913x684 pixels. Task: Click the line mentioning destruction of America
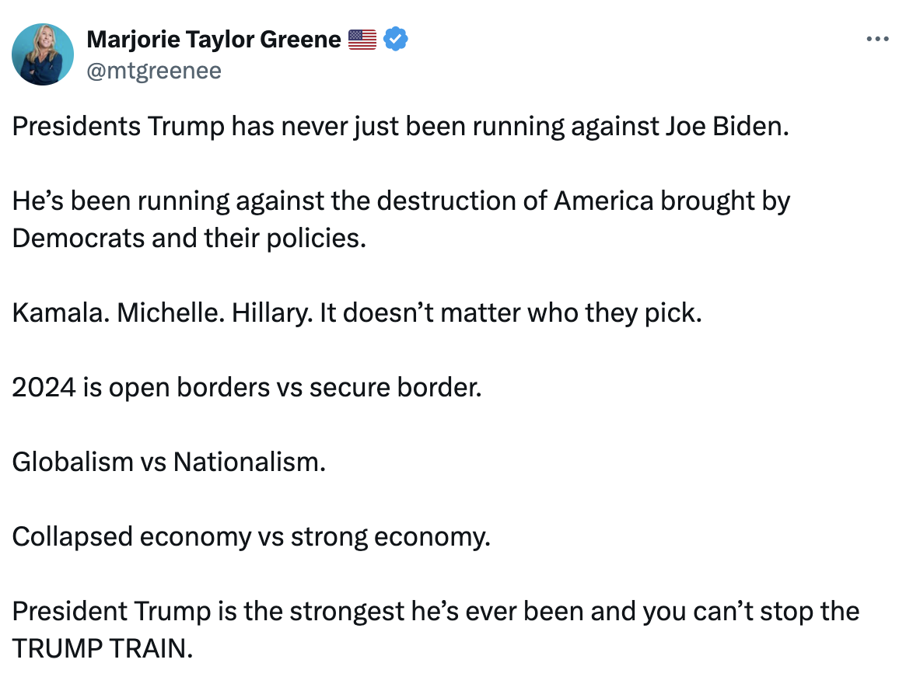(401, 201)
